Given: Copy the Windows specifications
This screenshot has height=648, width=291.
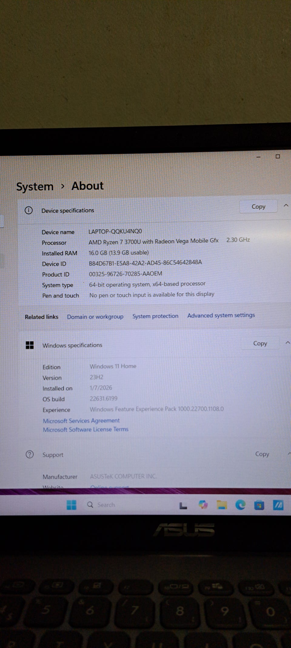Looking at the screenshot, I should [x=260, y=343].
